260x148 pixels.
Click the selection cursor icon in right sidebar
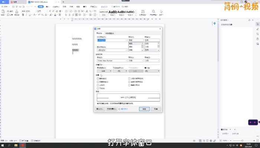pos(257,24)
